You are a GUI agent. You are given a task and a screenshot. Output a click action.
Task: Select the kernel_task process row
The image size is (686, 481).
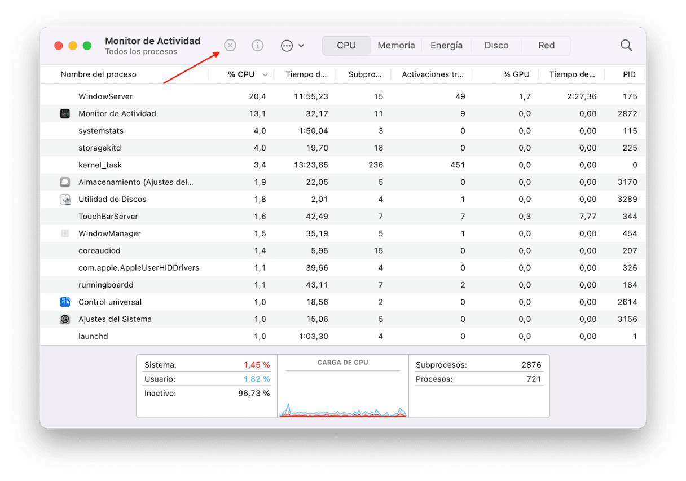click(x=343, y=165)
